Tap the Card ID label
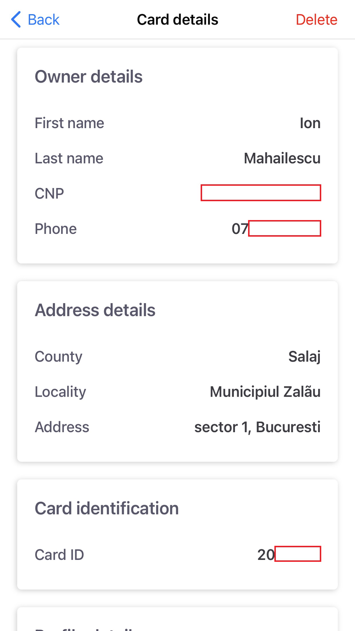Screen dimensions: 355x631 [x=59, y=555]
